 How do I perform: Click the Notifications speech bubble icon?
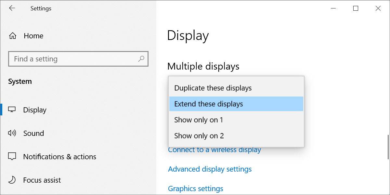click(x=12, y=157)
